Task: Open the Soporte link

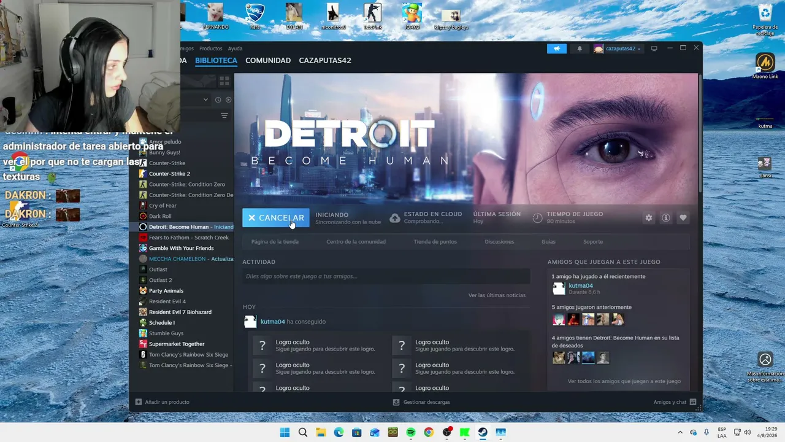Action: click(x=593, y=242)
